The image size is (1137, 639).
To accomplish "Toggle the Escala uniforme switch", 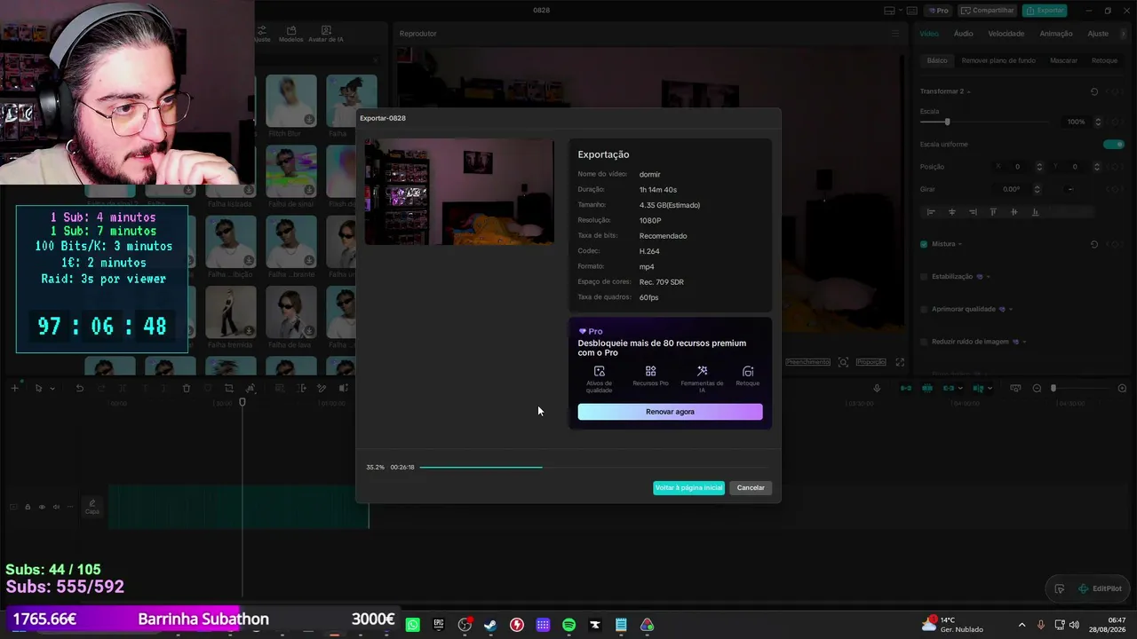I will point(1113,144).
